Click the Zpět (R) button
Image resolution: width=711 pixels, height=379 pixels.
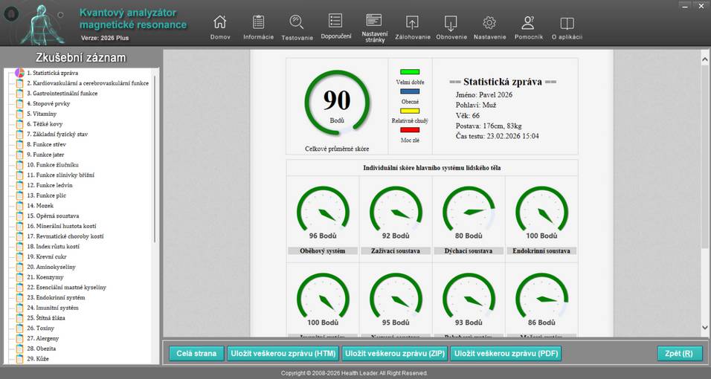tap(680, 353)
